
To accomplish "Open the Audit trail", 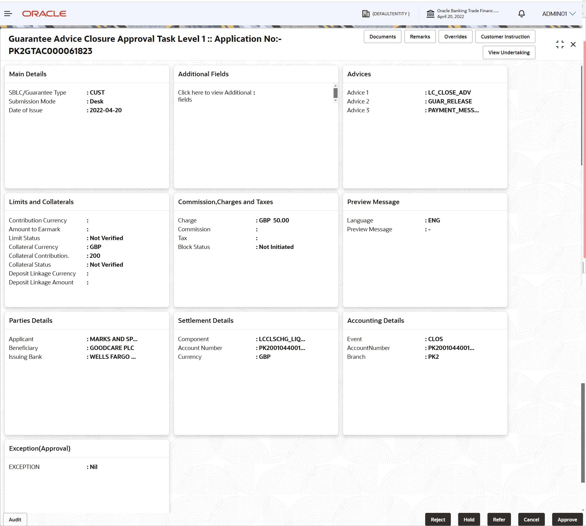I will (x=15, y=519).
